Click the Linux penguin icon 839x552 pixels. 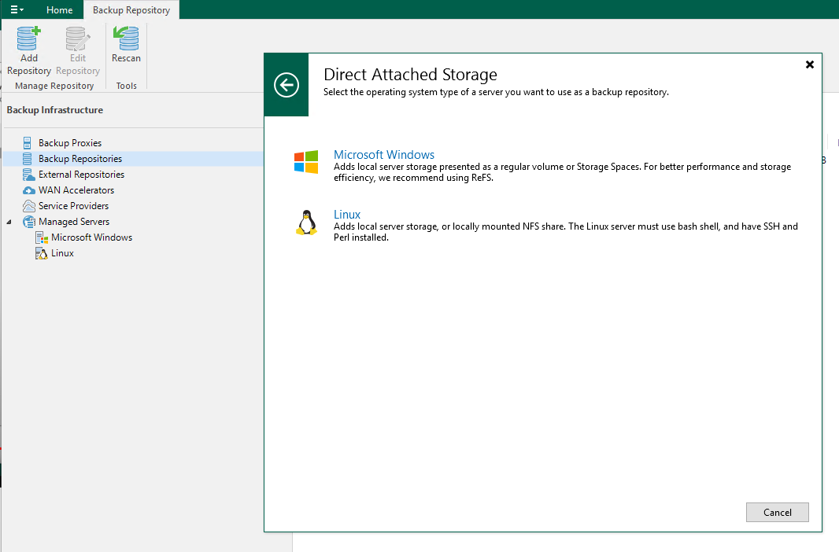coord(306,223)
